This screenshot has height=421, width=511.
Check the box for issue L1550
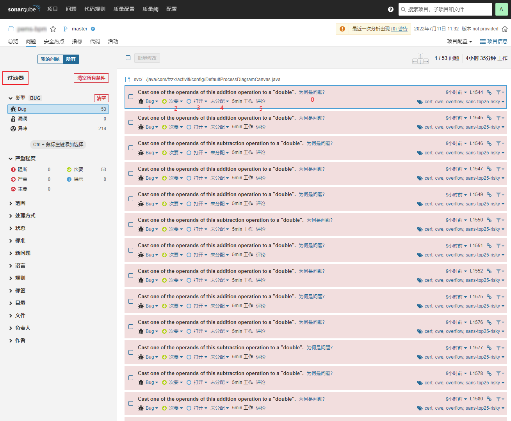tap(131, 225)
